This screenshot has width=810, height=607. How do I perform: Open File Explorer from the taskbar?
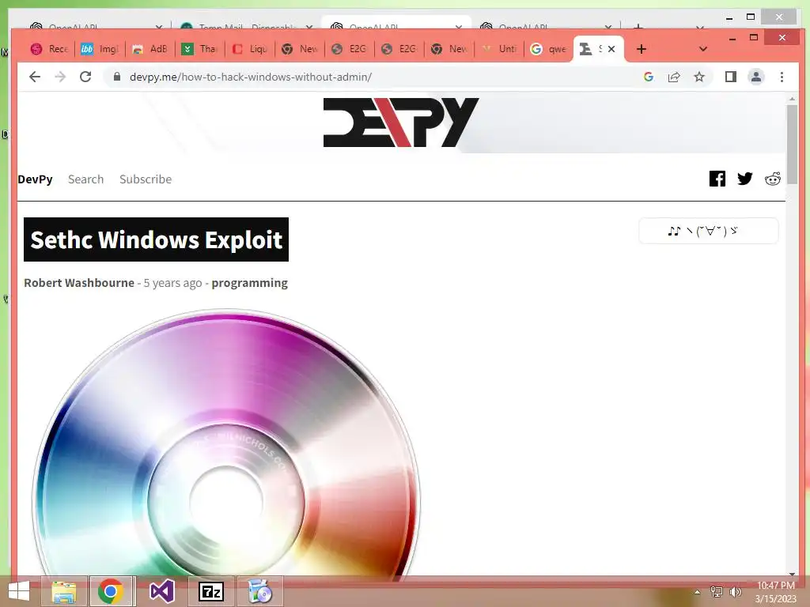64,591
